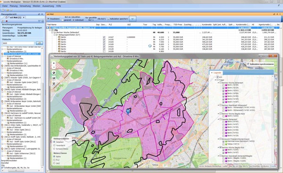
Task: Open the Auswertung menu
Action: [x=48, y=6]
